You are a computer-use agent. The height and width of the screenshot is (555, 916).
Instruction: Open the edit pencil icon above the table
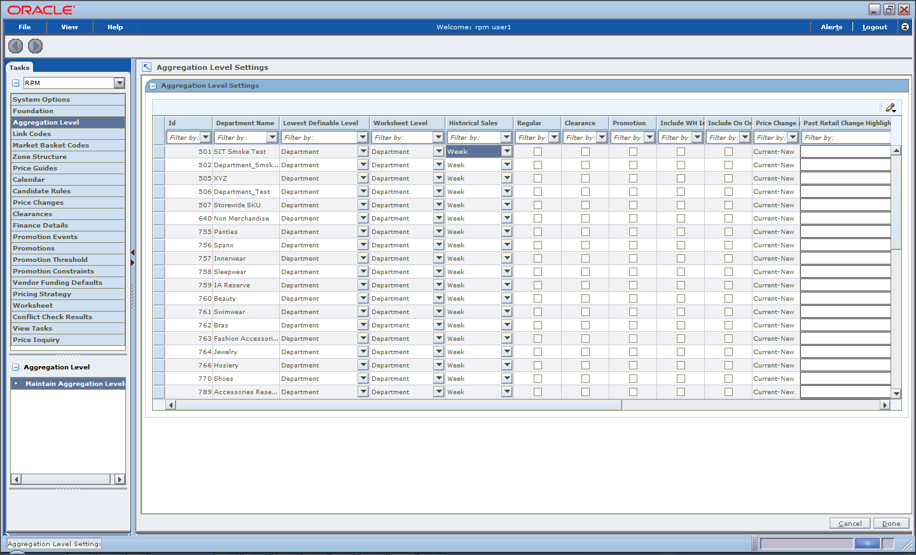click(891, 107)
